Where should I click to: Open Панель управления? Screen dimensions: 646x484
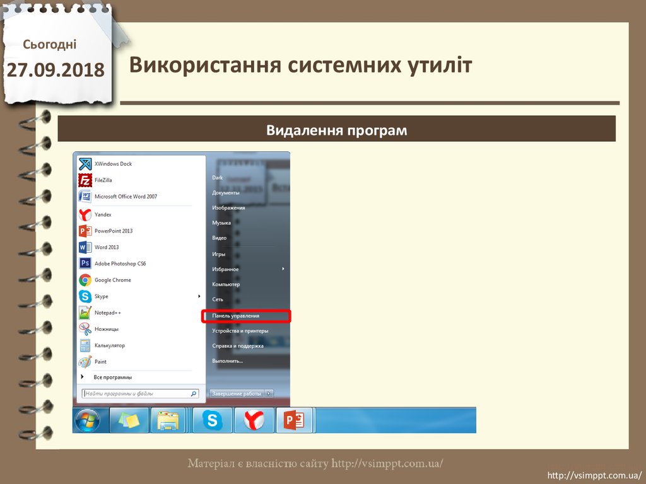pyautogui.click(x=236, y=316)
